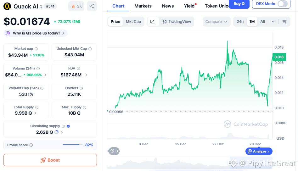This screenshot has height=171, width=298.
Task: Open chart settings sliders icon
Action: (x=284, y=22)
